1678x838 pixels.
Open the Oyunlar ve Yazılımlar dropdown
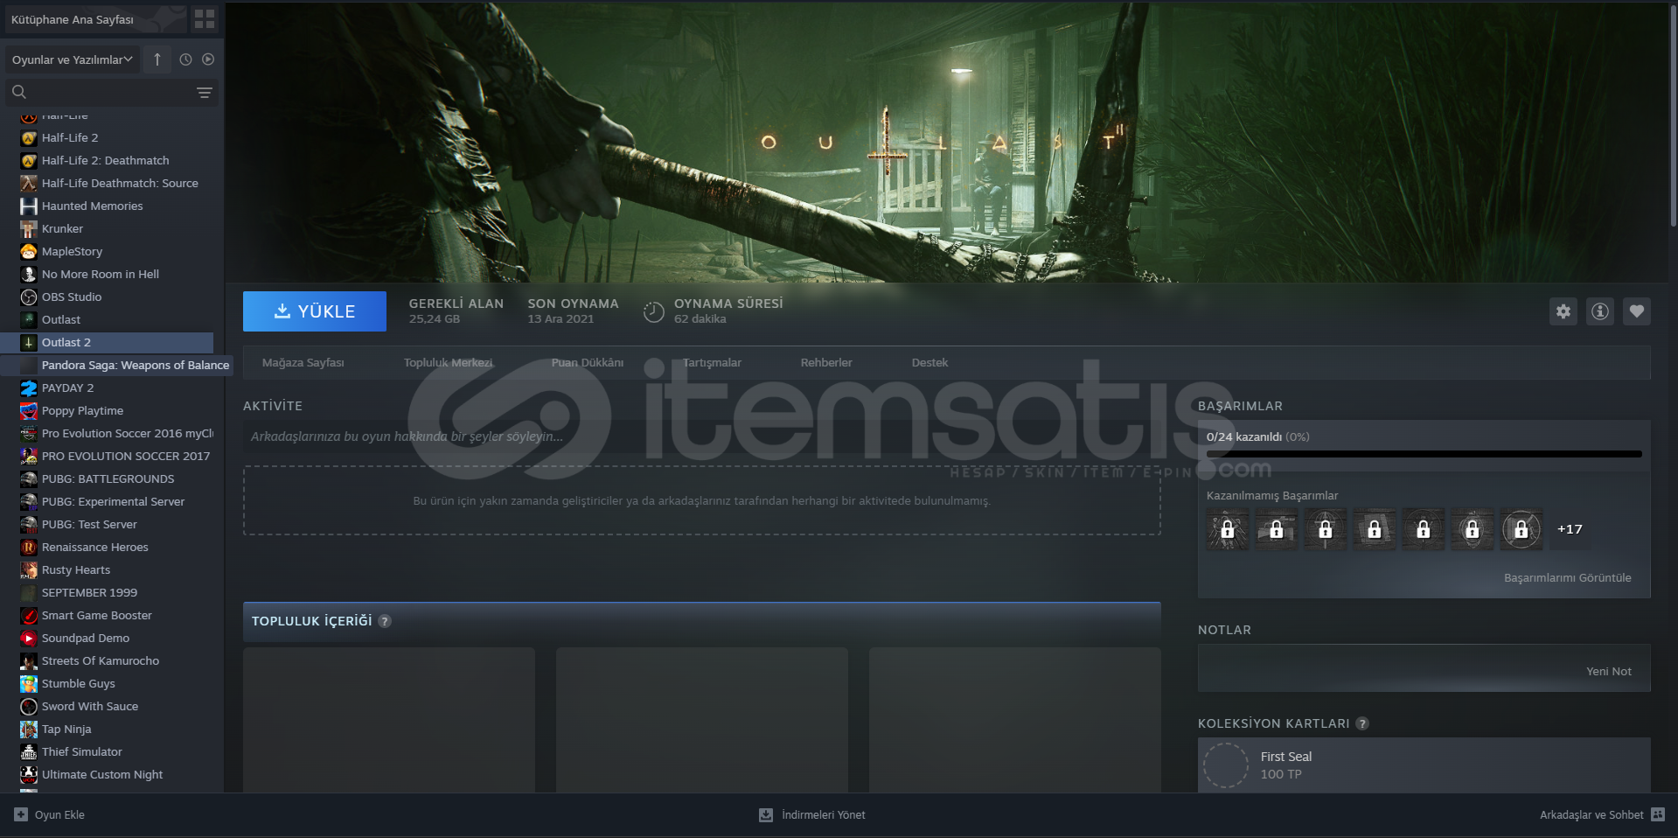(72, 59)
